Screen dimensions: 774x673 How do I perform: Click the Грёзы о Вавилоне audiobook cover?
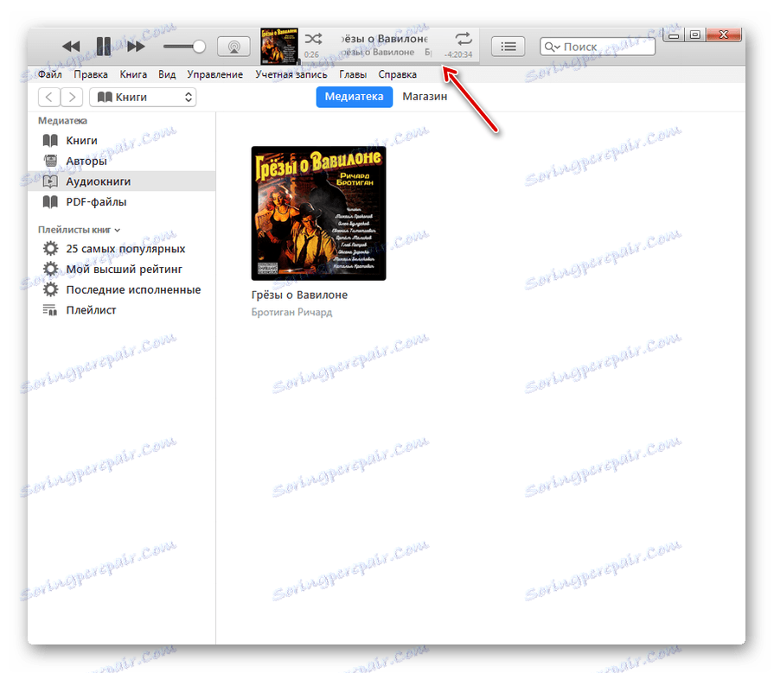[318, 213]
